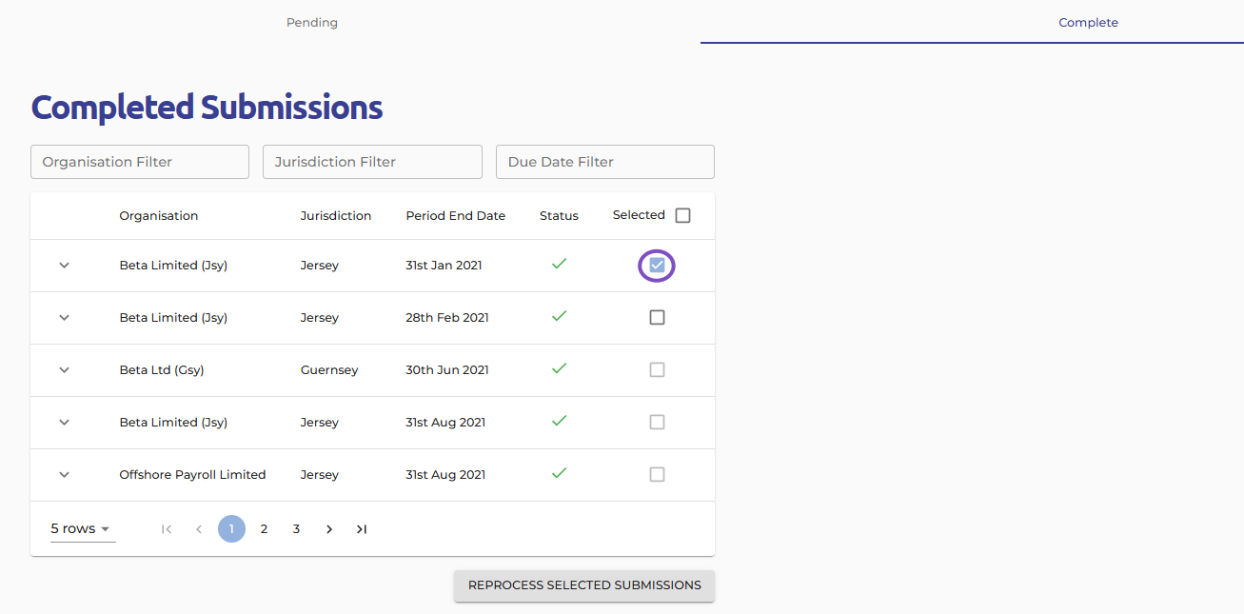Expand the Offshore Payroll Limited row
The height and width of the screenshot is (614, 1244).
(x=65, y=475)
